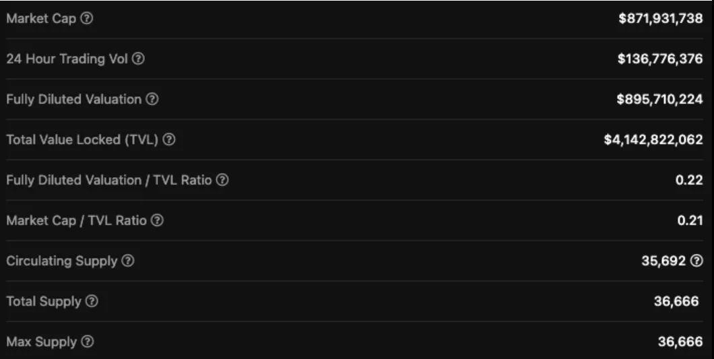Click question icon beside Circulating Supply label
This screenshot has height=359, width=714.
(127, 261)
